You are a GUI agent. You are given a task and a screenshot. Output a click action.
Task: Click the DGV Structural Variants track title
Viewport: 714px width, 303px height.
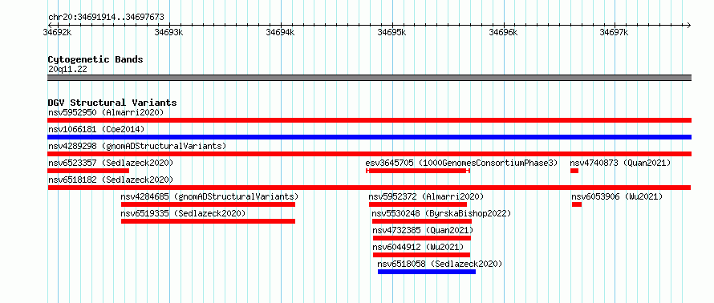pyautogui.click(x=112, y=103)
